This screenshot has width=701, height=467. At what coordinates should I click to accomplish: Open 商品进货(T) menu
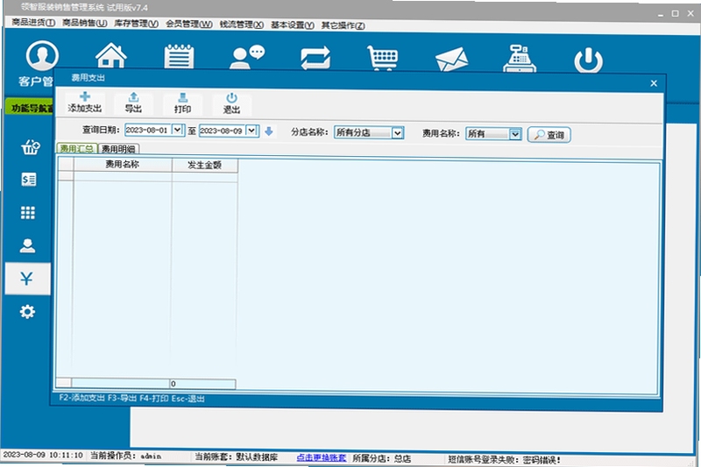click(33, 22)
